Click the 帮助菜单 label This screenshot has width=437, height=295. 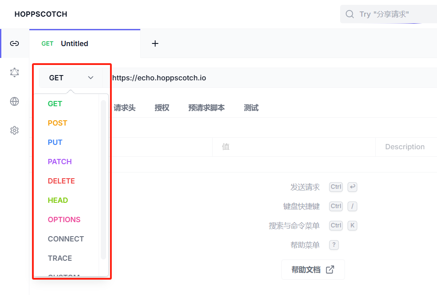point(305,245)
